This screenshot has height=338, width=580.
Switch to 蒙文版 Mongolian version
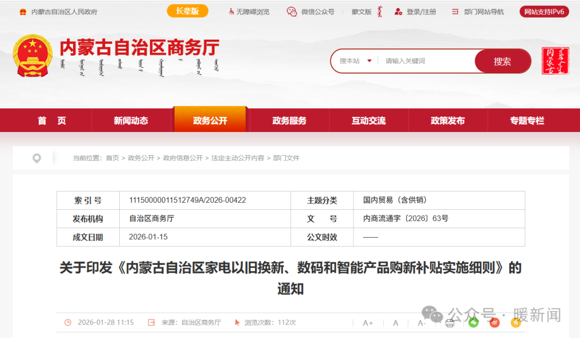(x=367, y=12)
